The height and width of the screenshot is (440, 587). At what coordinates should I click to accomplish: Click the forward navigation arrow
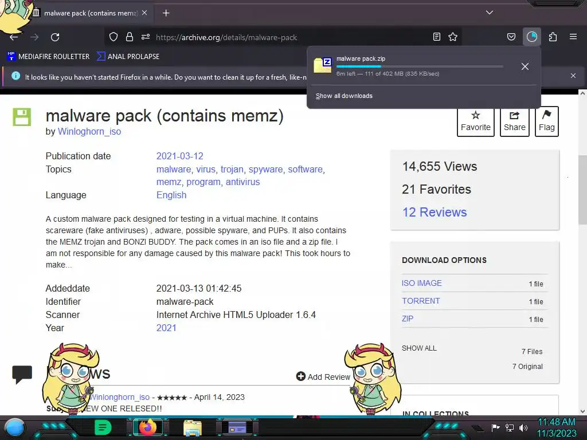point(34,37)
